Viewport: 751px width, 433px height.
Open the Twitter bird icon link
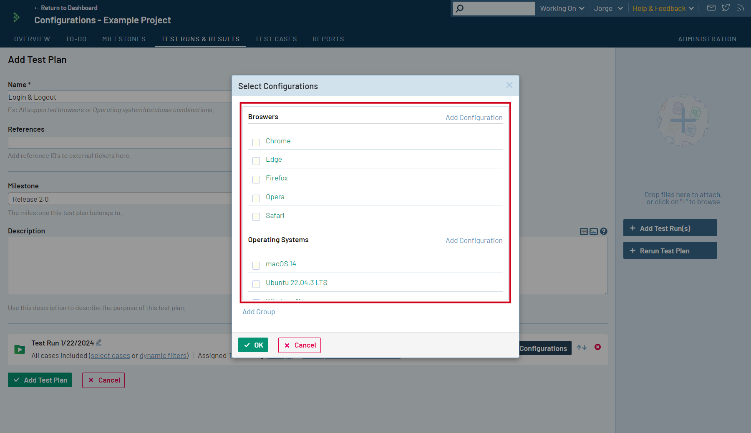[x=726, y=8]
